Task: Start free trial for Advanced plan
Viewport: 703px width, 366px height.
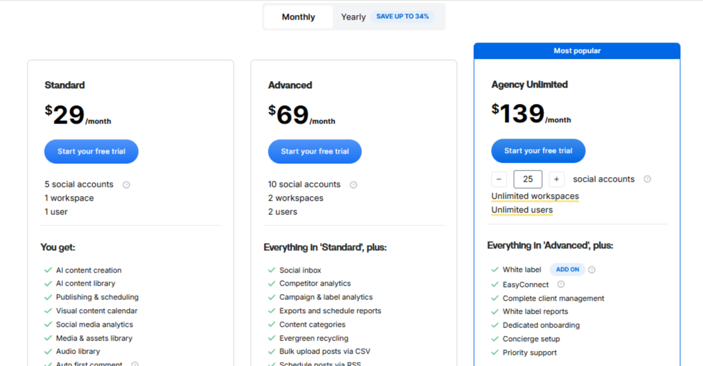Action: click(315, 152)
